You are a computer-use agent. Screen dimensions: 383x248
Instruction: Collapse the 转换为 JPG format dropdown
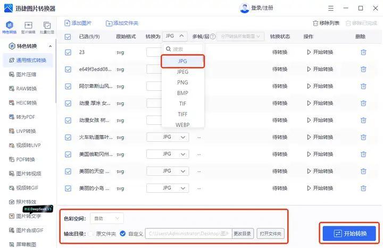click(175, 36)
